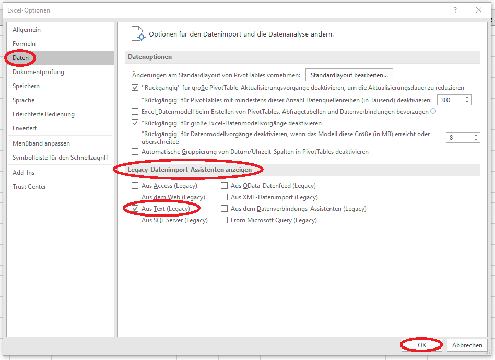Increase the PivotTable row threshold value

(x=467, y=98)
